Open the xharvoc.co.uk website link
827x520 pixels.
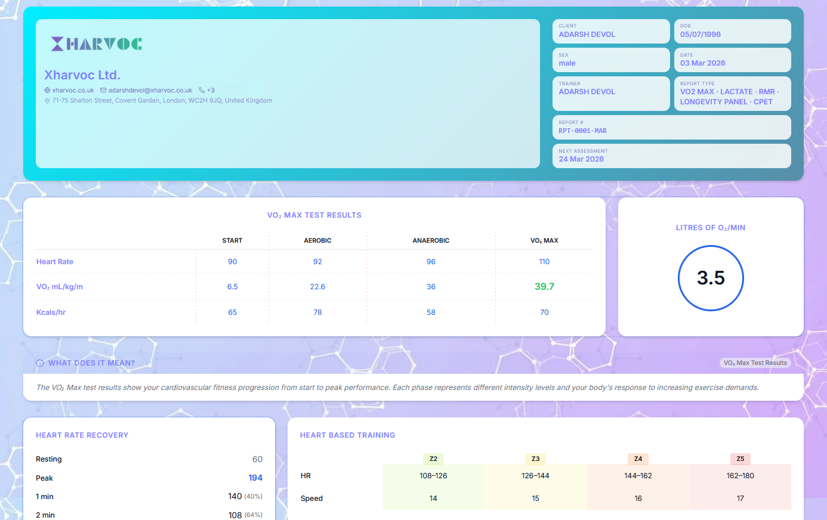(72, 90)
